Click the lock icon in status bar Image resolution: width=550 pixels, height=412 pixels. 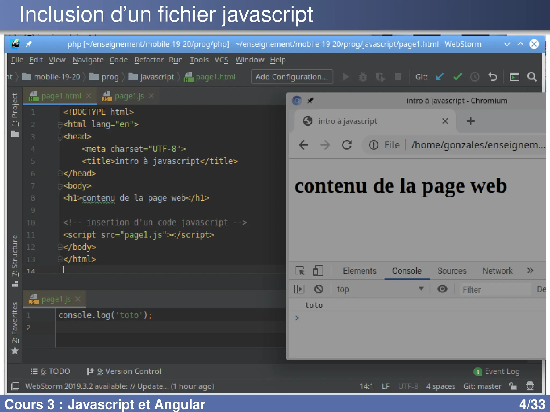coord(513,386)
